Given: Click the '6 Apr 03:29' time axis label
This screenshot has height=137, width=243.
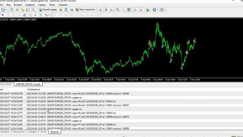Looking at the screenshot, I should tap(84, 80).
